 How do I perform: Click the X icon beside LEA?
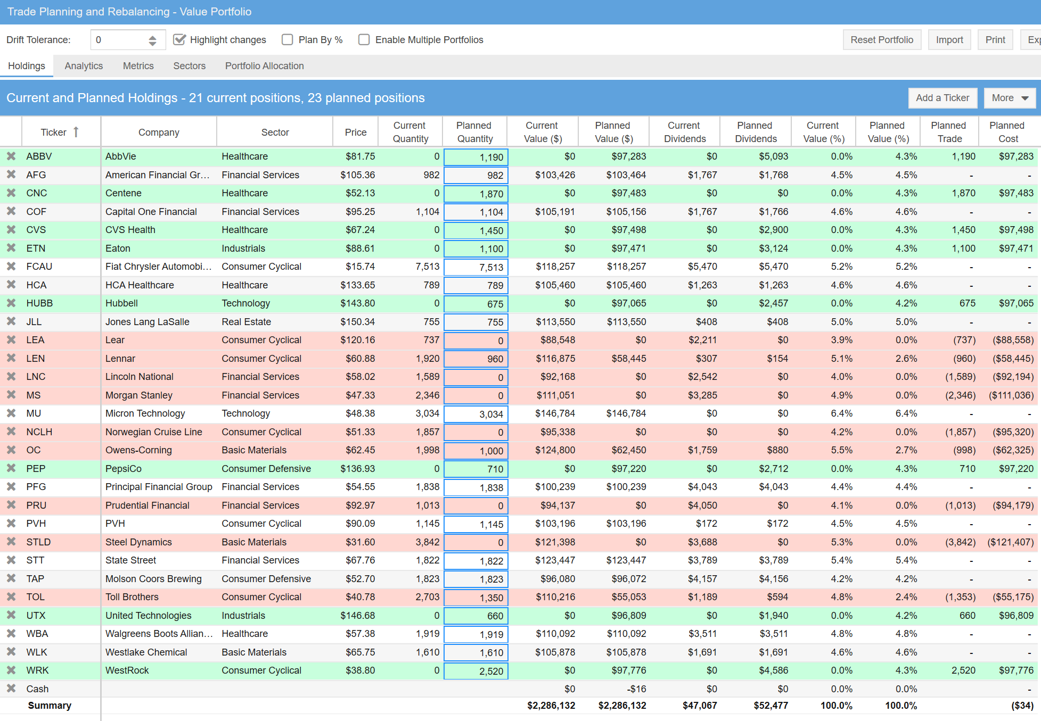(11, 340)
